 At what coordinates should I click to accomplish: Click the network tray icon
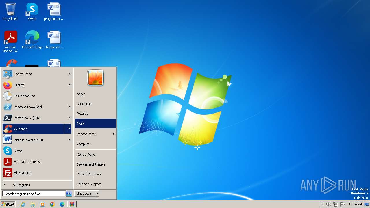336,204
